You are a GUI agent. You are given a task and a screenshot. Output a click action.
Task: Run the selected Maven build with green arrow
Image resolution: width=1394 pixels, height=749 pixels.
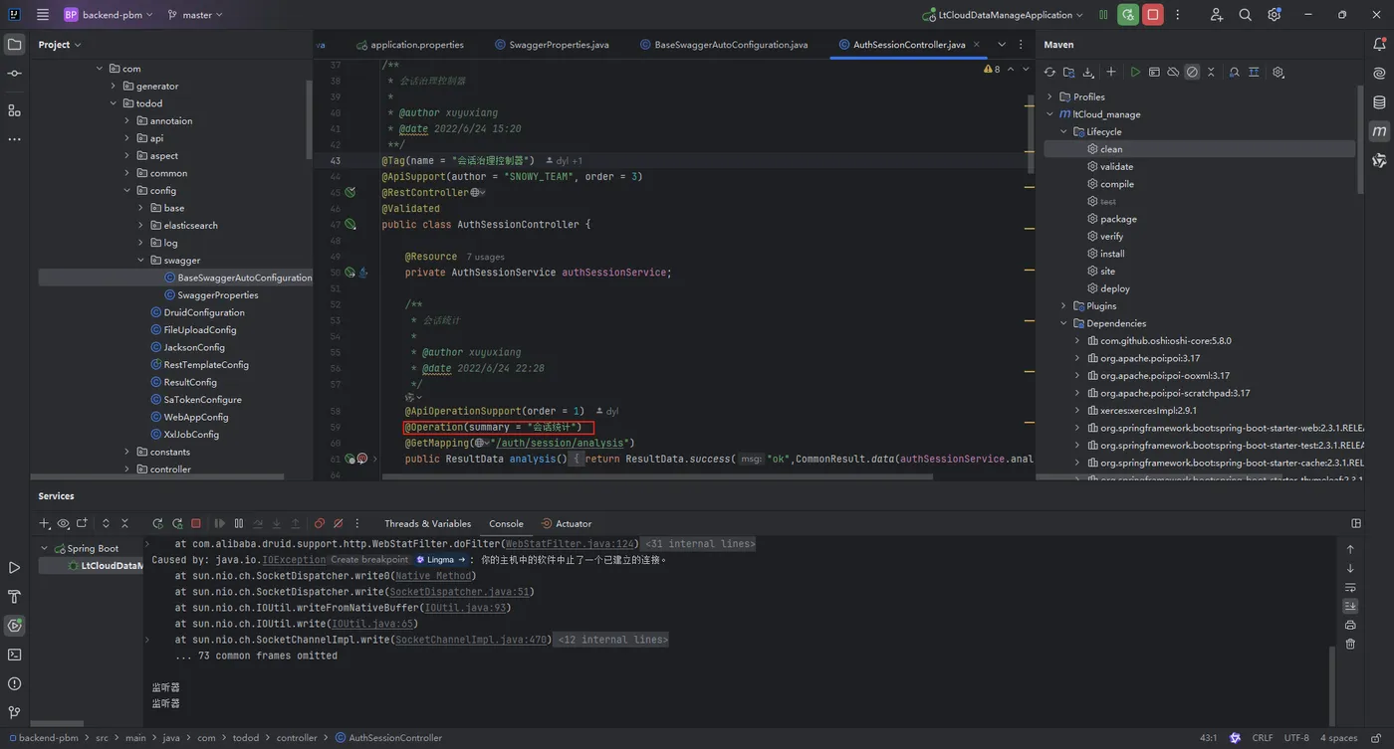click(x=1135, y=73)
